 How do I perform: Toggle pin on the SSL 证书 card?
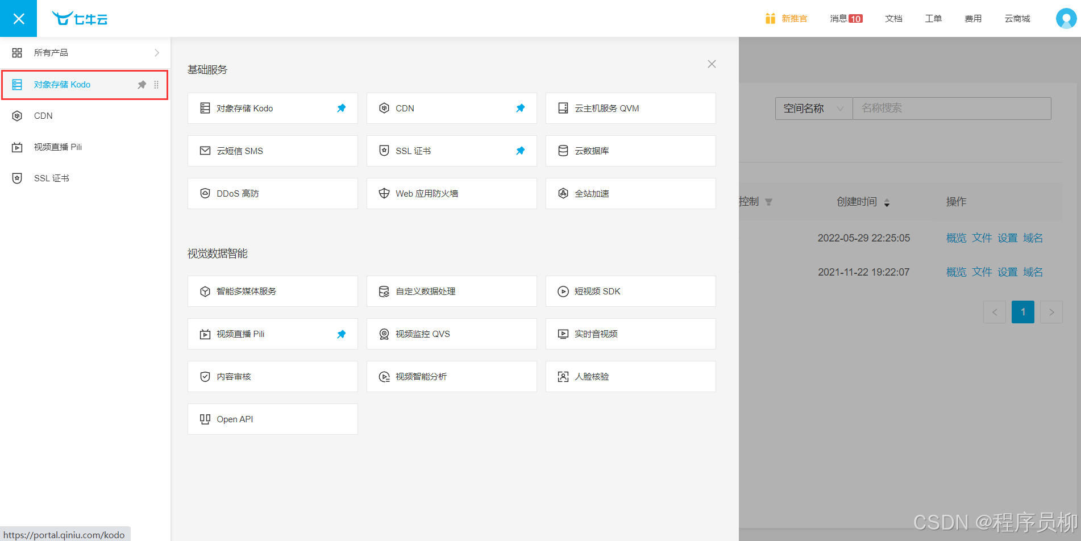tap(521, 151)
